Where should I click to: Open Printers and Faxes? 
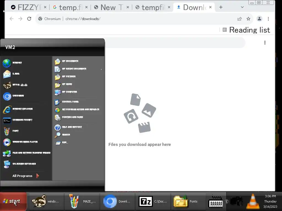click(69, 118)
